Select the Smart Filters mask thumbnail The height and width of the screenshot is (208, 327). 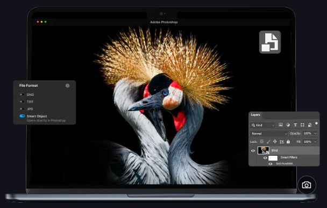tap(273, 158)
